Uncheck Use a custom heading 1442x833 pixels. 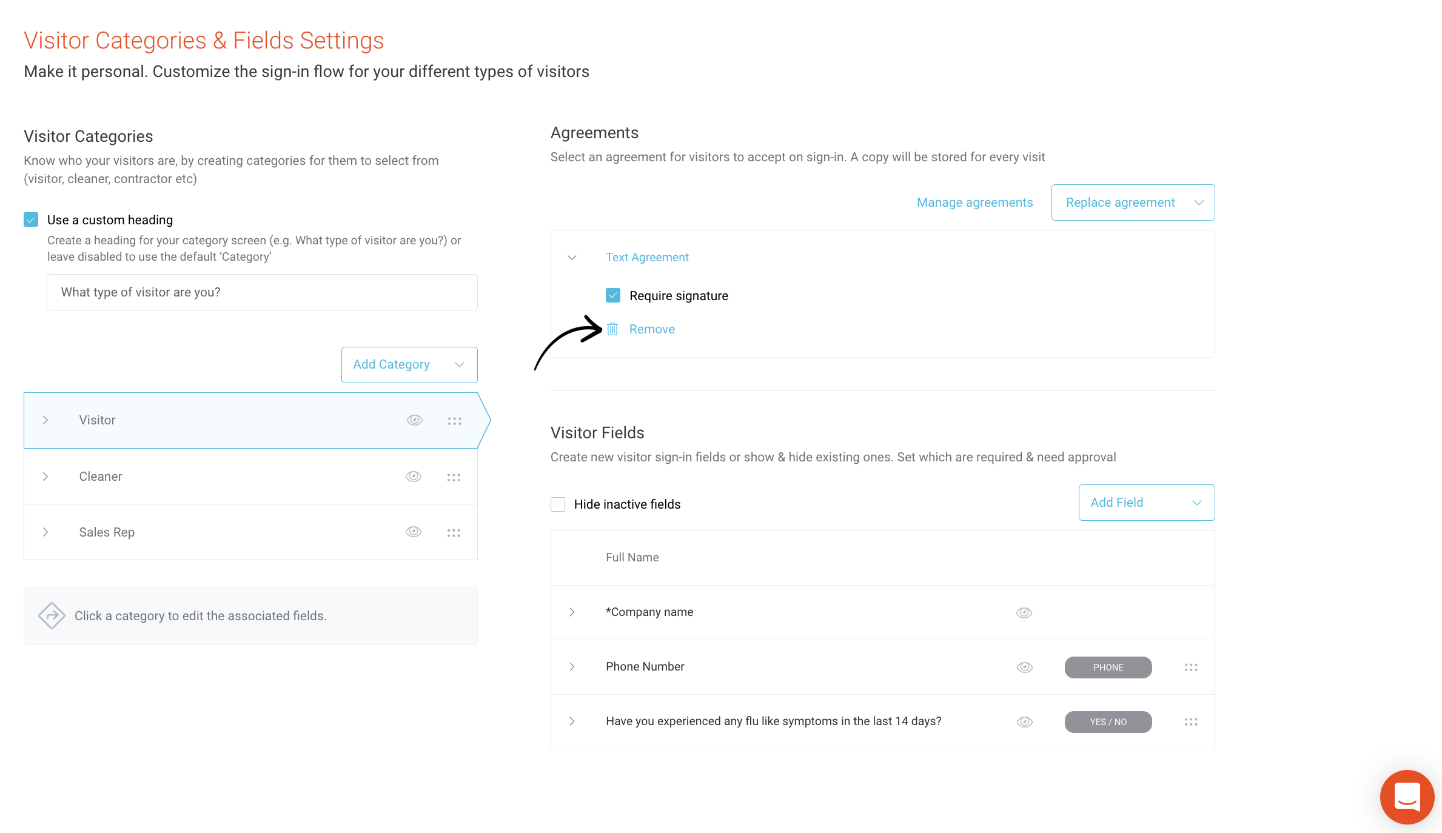point(31,219)
